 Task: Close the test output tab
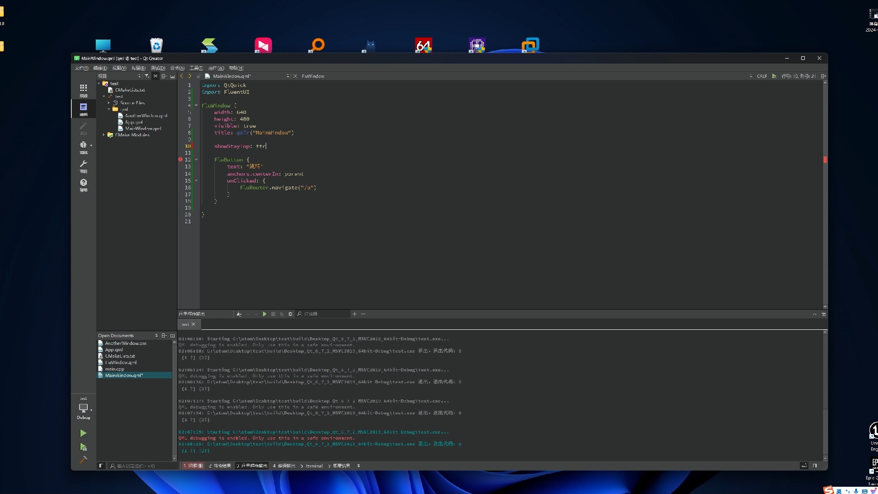[193, 324]
